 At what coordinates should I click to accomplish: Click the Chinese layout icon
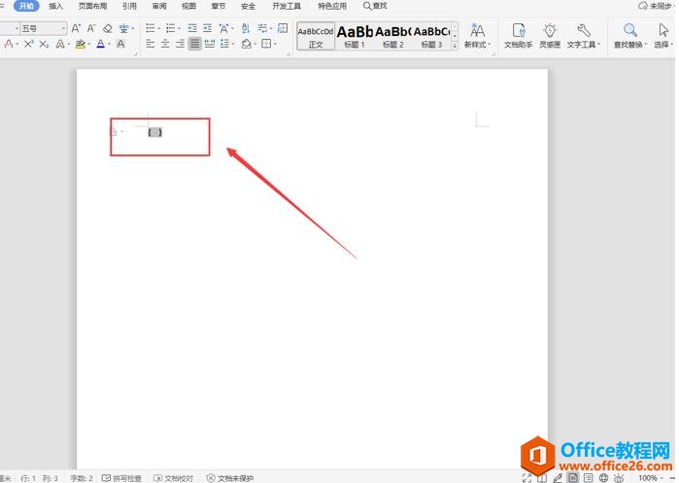pyautogui.click(x=223, y=28)
